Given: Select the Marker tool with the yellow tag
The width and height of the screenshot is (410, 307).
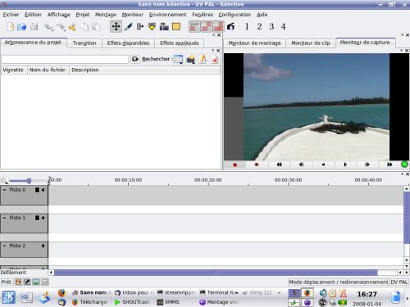Looking at the screenshot, I should point(152,27).
